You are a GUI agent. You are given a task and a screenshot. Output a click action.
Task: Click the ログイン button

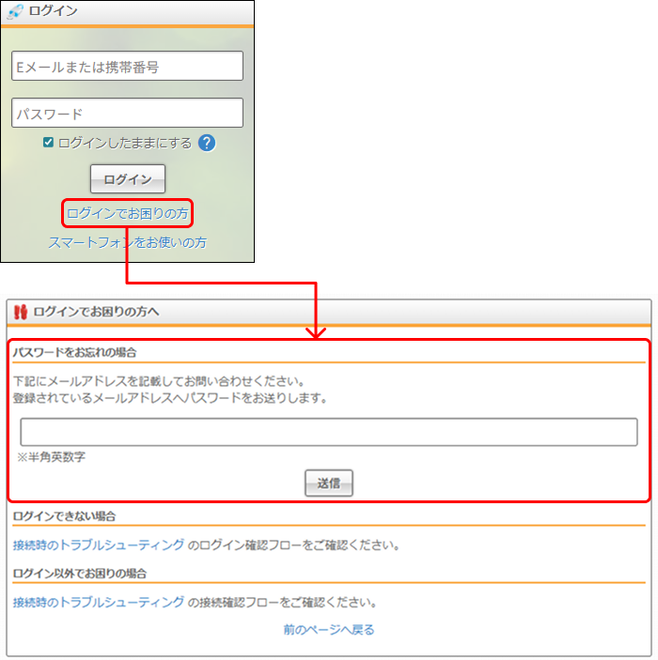point(128,179)
